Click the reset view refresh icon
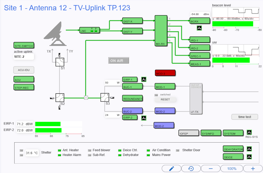Screen dimensions: 263x173 click(x=191, y=168)
